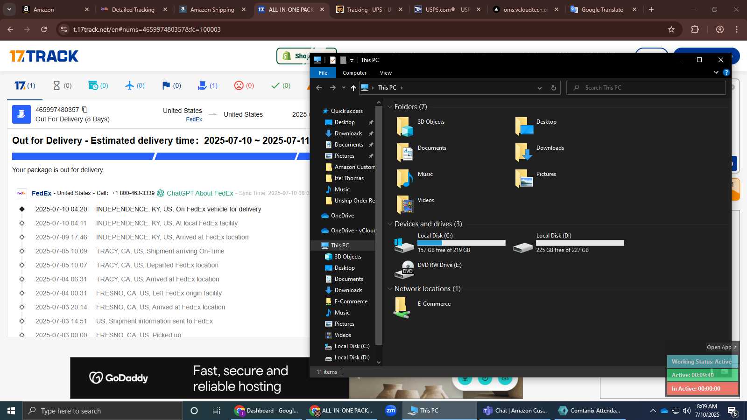
Task: Open Chat | Amazon Cus... Teams taskbar item
Action: click(515, 411)
